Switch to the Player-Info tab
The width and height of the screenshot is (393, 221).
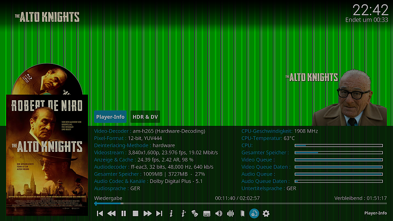tap(110, 117)
